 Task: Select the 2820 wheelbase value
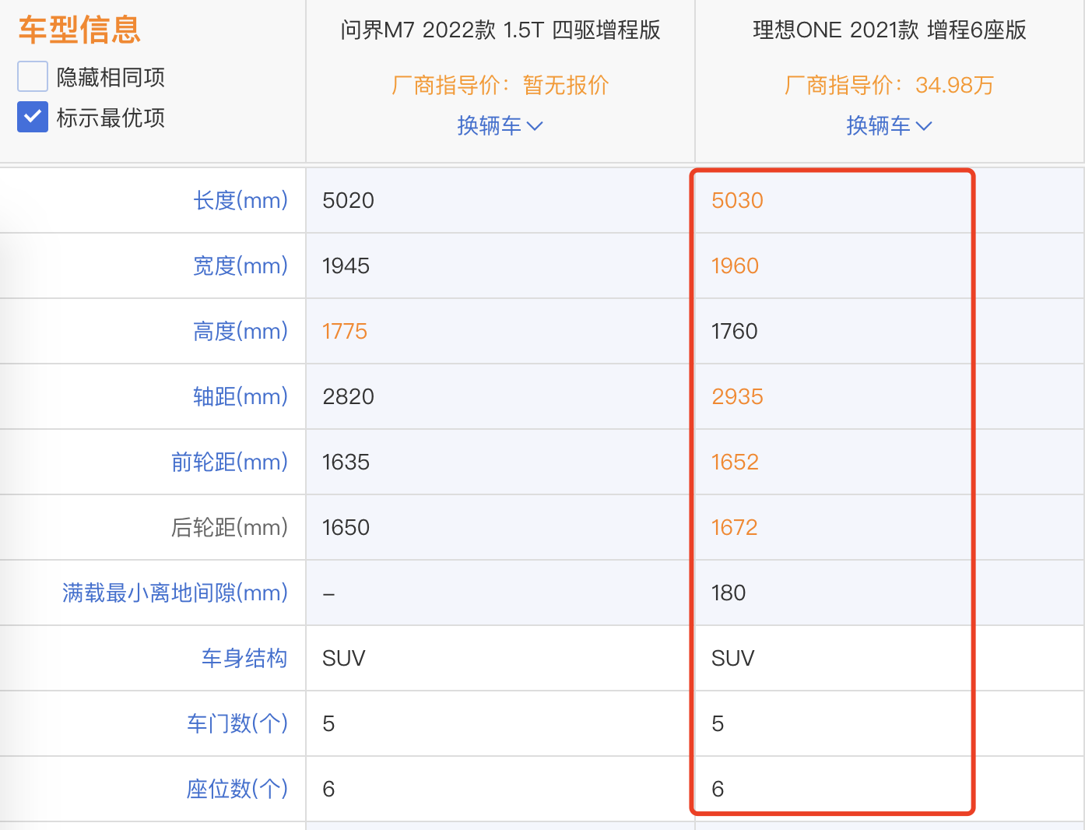click(x=348, y=397)
